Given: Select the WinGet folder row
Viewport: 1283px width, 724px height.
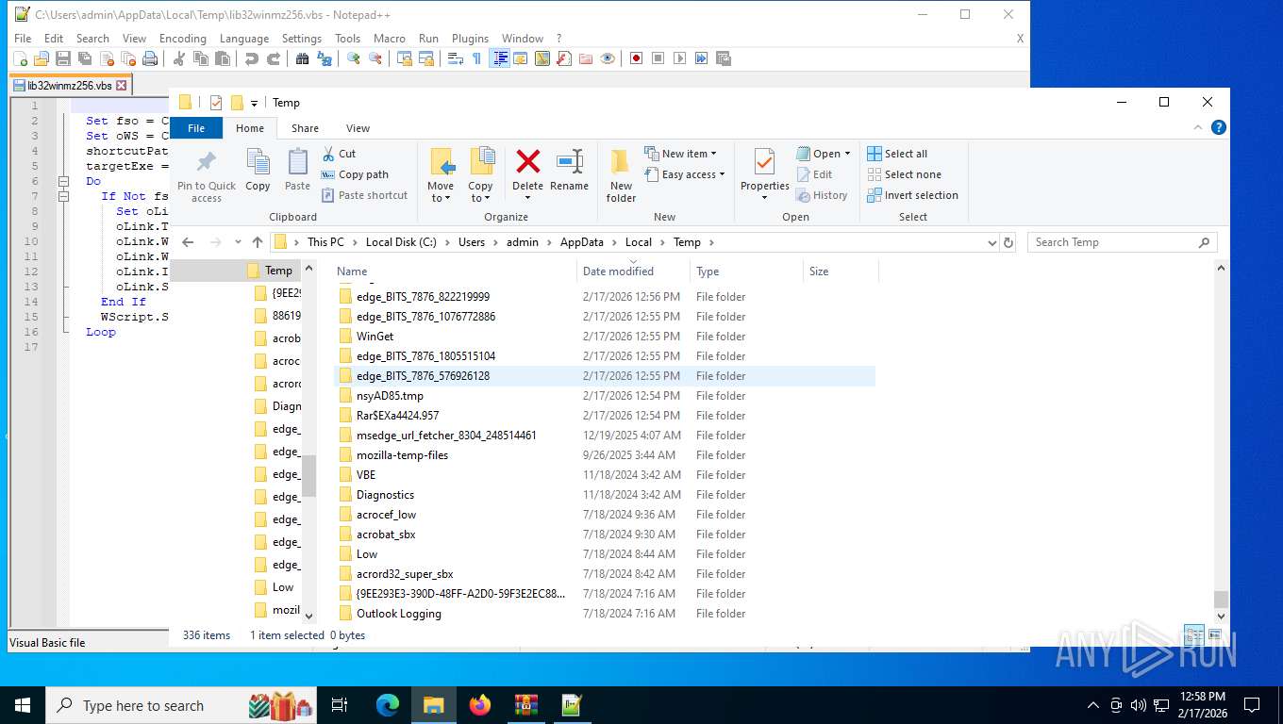Looking at the screenshot, I should point(606,337).
